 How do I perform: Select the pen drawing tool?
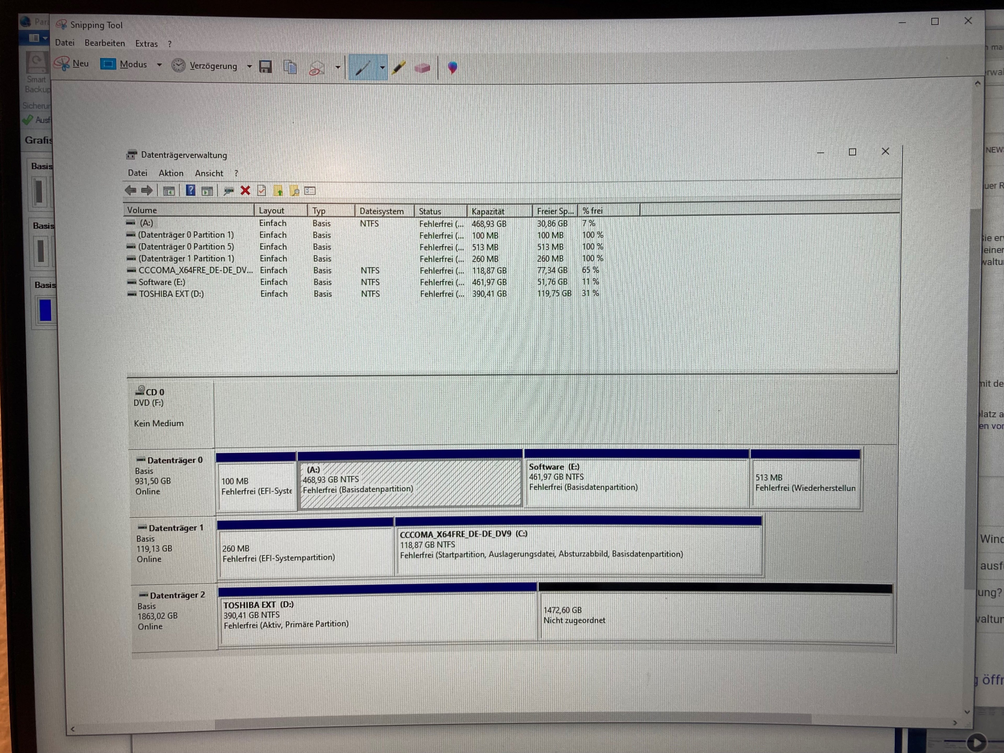pyautogui.click(x=363, y=68)
